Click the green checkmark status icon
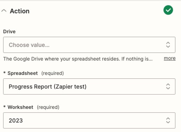181x132 pixels. tap(168, 10)
